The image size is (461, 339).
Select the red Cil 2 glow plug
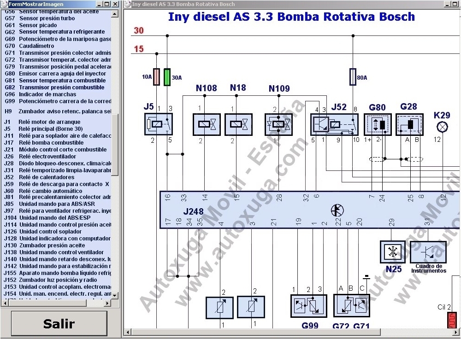452,320
